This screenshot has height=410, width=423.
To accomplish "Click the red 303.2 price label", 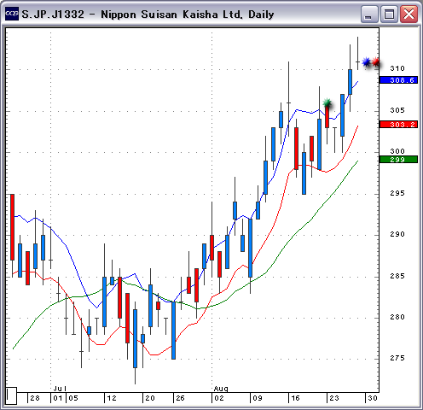I will [x=399, y=124].
